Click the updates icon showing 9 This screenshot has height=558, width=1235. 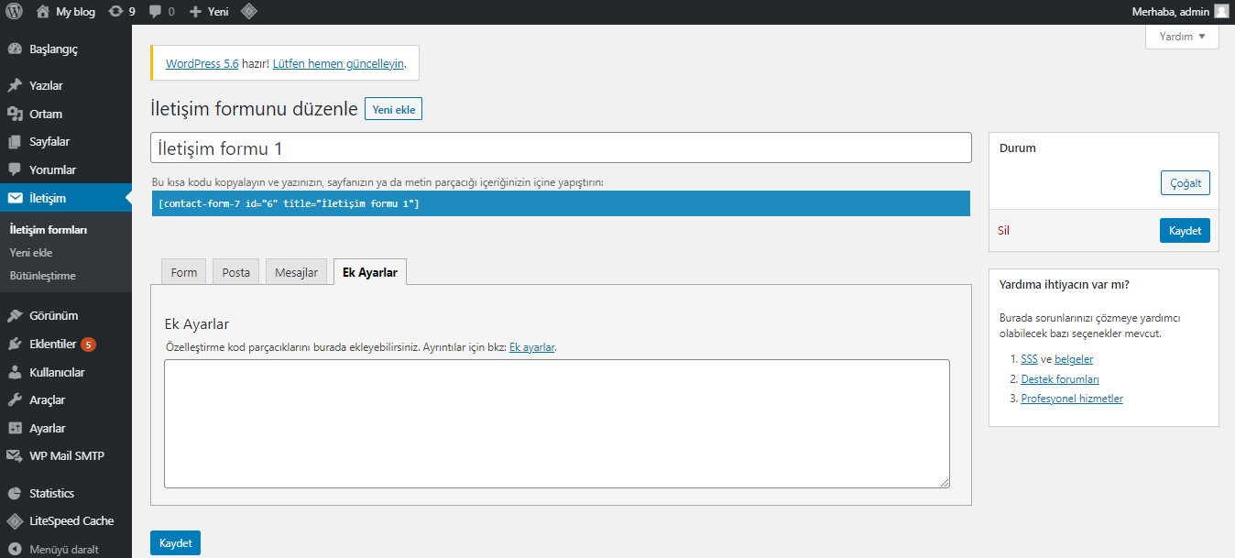tap(115, 12)
